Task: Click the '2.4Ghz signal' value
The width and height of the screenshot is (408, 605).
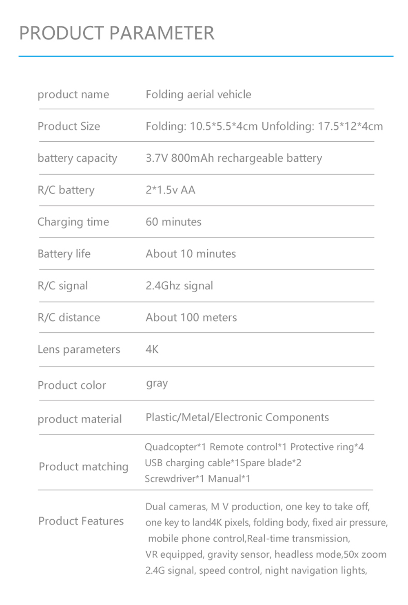Action: tap(179, 286)
